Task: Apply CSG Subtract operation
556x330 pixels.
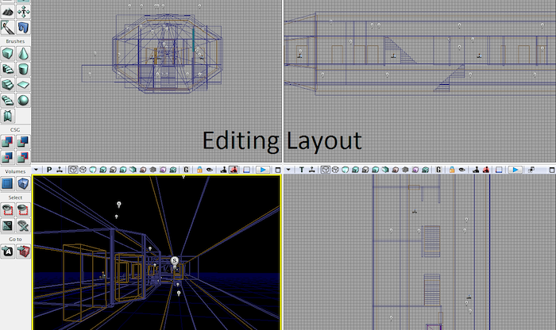Action: 23,142
